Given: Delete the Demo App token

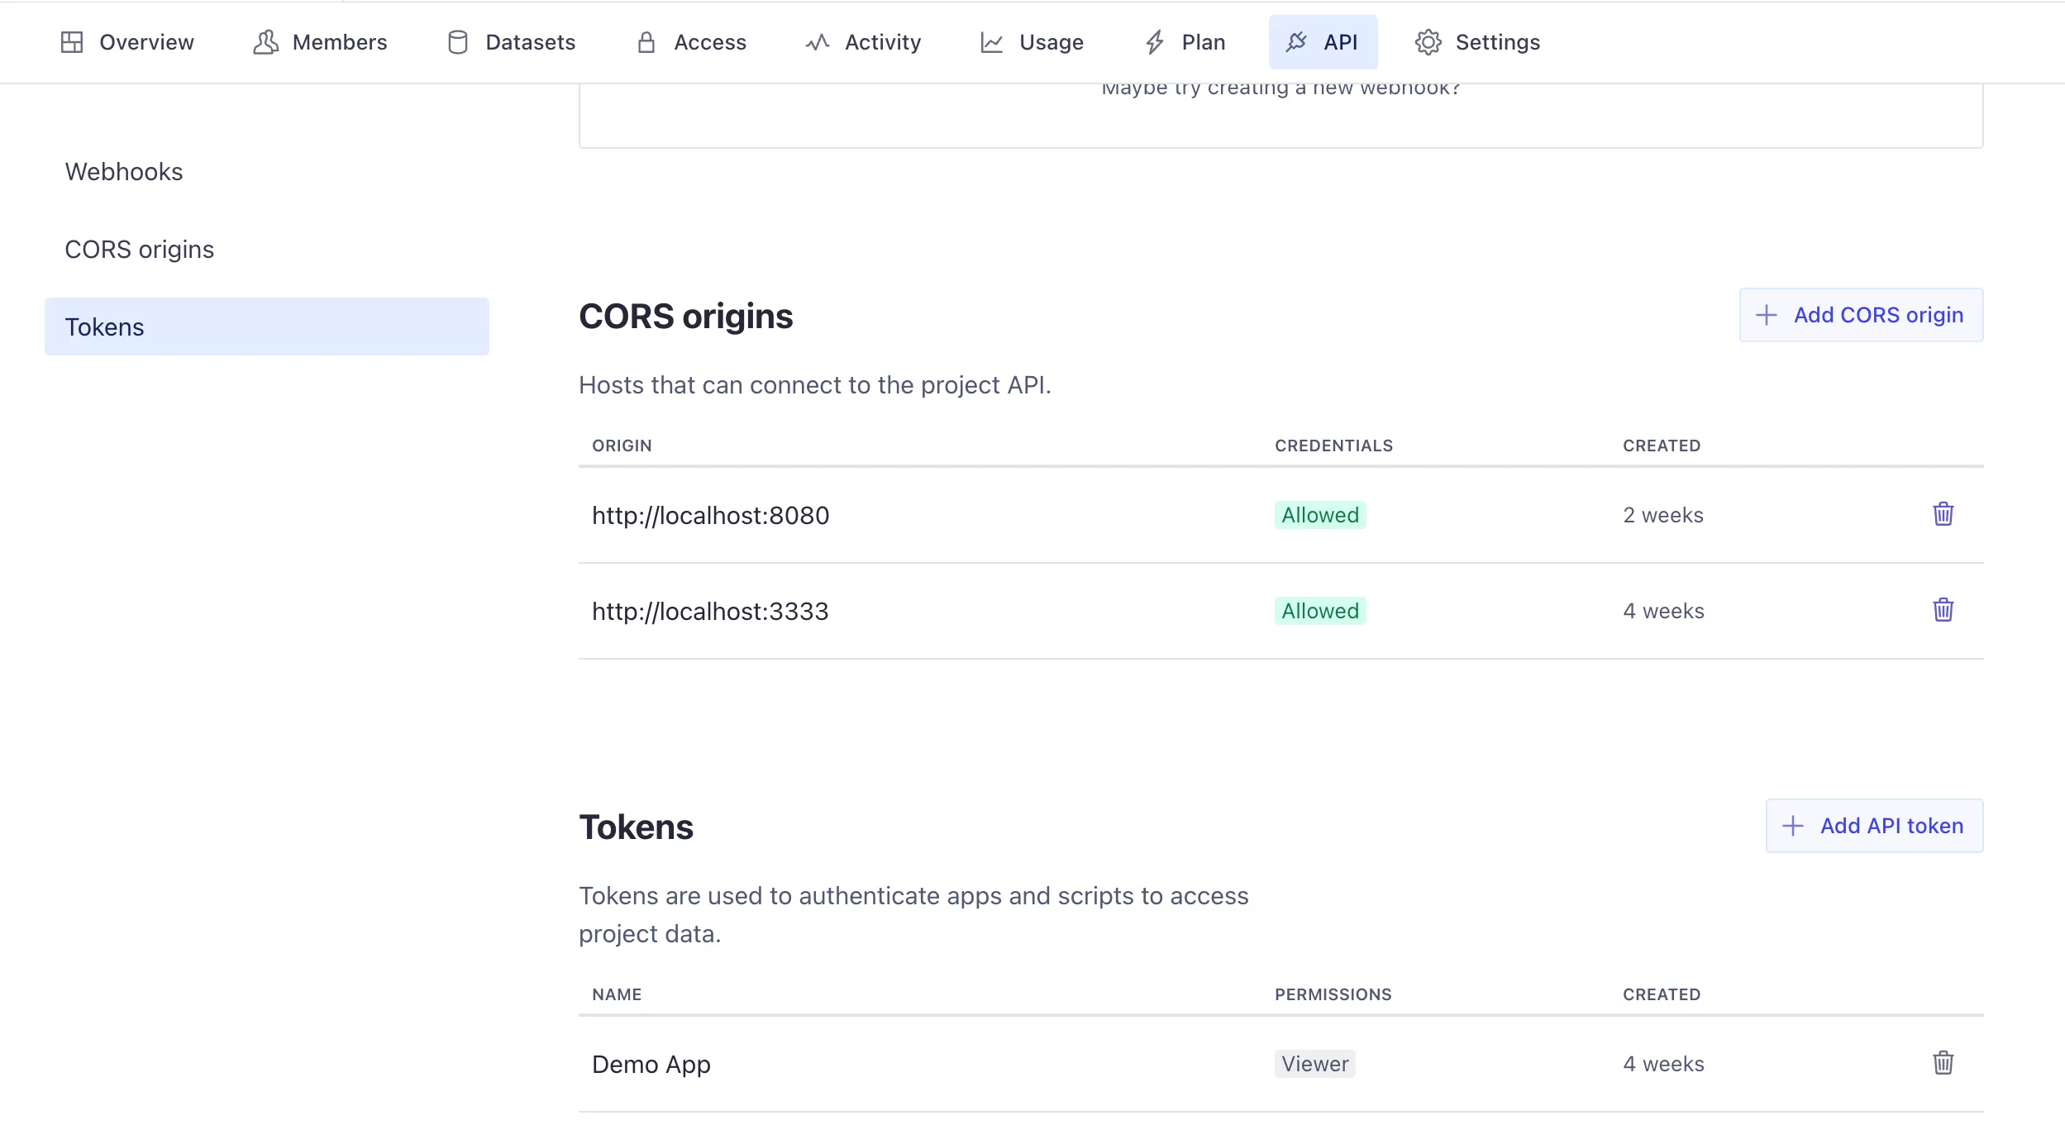Looking at the screenshot, I should click(x=1943, y=1063).
